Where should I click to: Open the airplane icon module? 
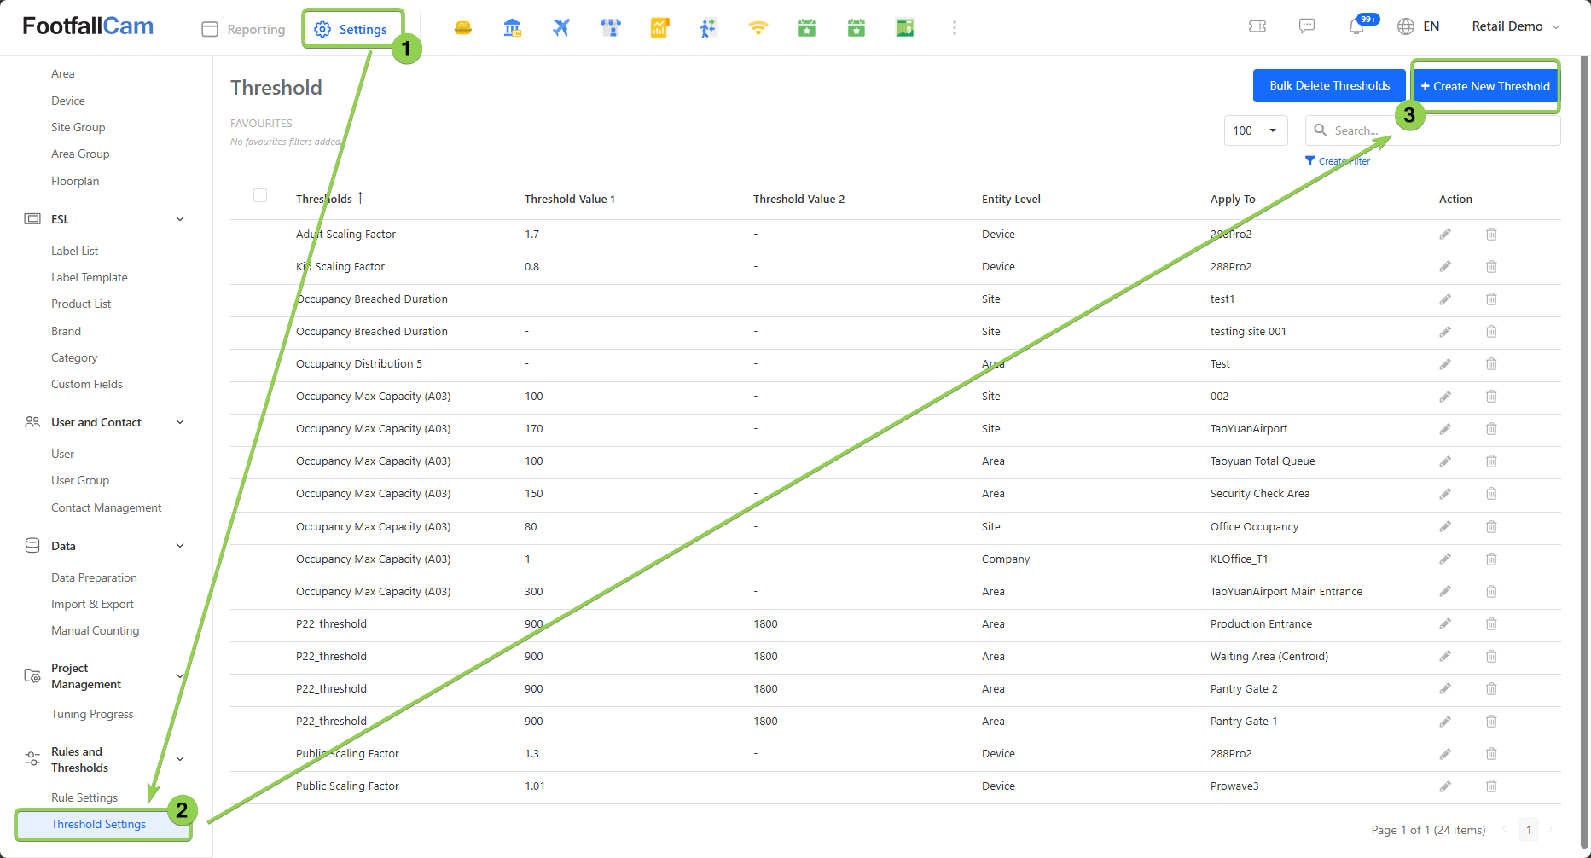click(560, 28)
